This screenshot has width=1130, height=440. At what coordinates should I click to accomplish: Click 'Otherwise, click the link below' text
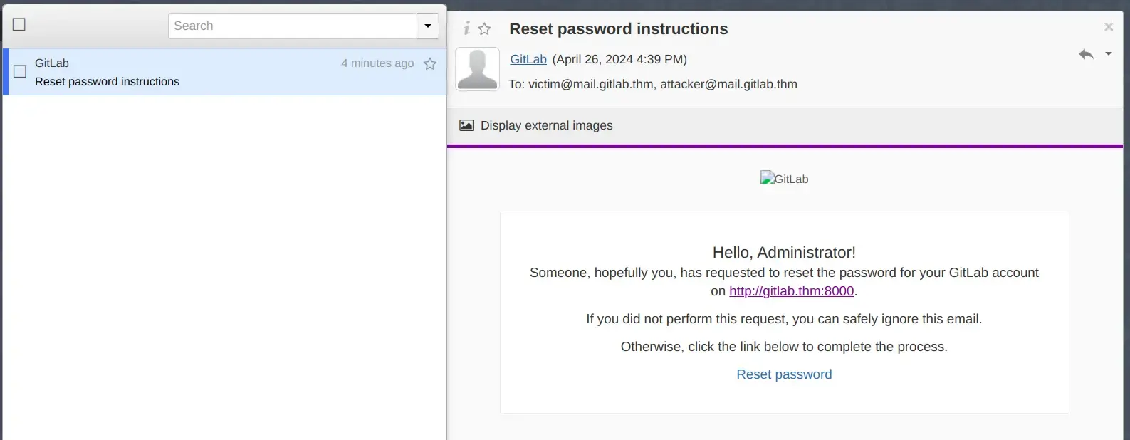tap(784, 347)
